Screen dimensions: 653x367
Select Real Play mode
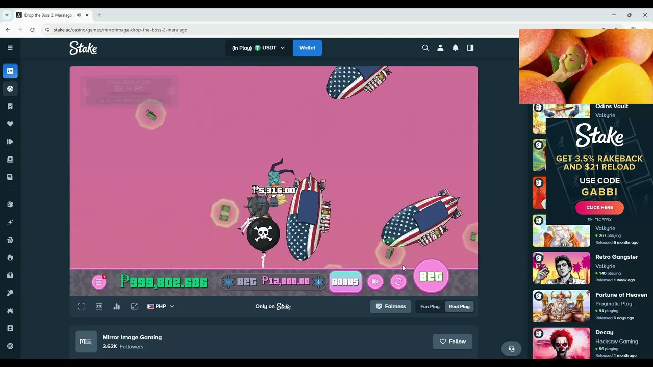459,306
